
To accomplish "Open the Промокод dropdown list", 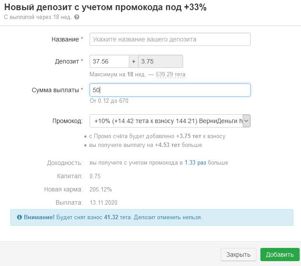I will pos(170,121).
